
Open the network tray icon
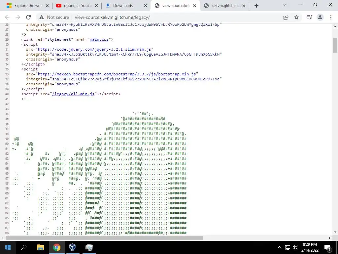coord(287,247)
